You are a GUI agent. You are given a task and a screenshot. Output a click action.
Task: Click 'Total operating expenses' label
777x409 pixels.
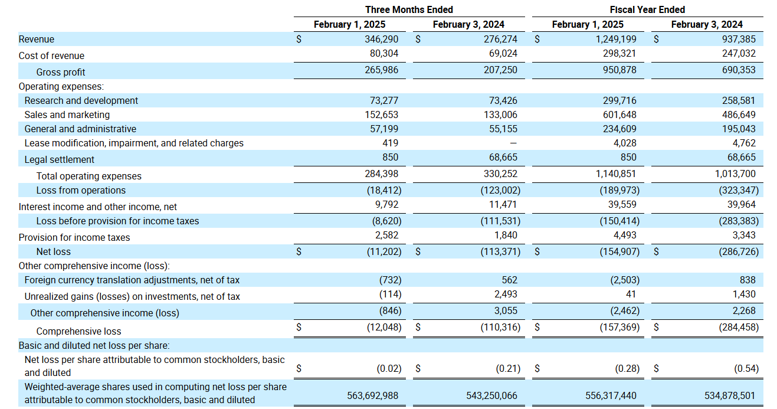(89, 176)
